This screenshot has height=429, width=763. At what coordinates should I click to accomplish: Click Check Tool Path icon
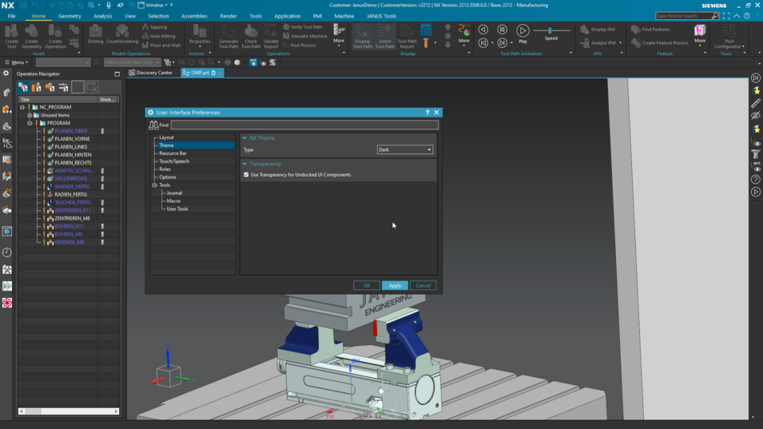[x=251, y=37]
